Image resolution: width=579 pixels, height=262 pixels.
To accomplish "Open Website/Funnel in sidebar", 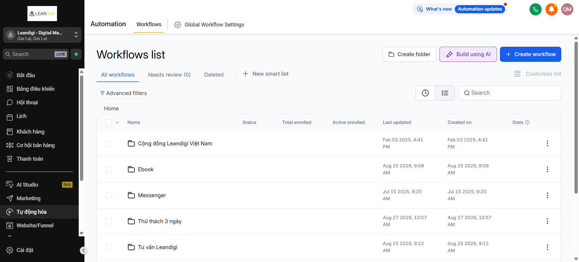I will (39, 226).
